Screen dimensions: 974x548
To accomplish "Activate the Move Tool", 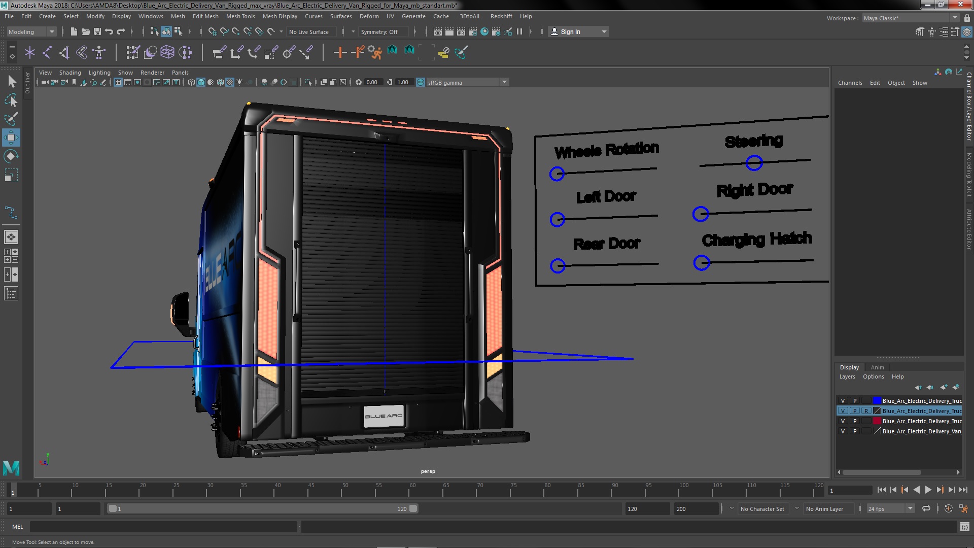I will pyautogui.click(x=11, y=138).
